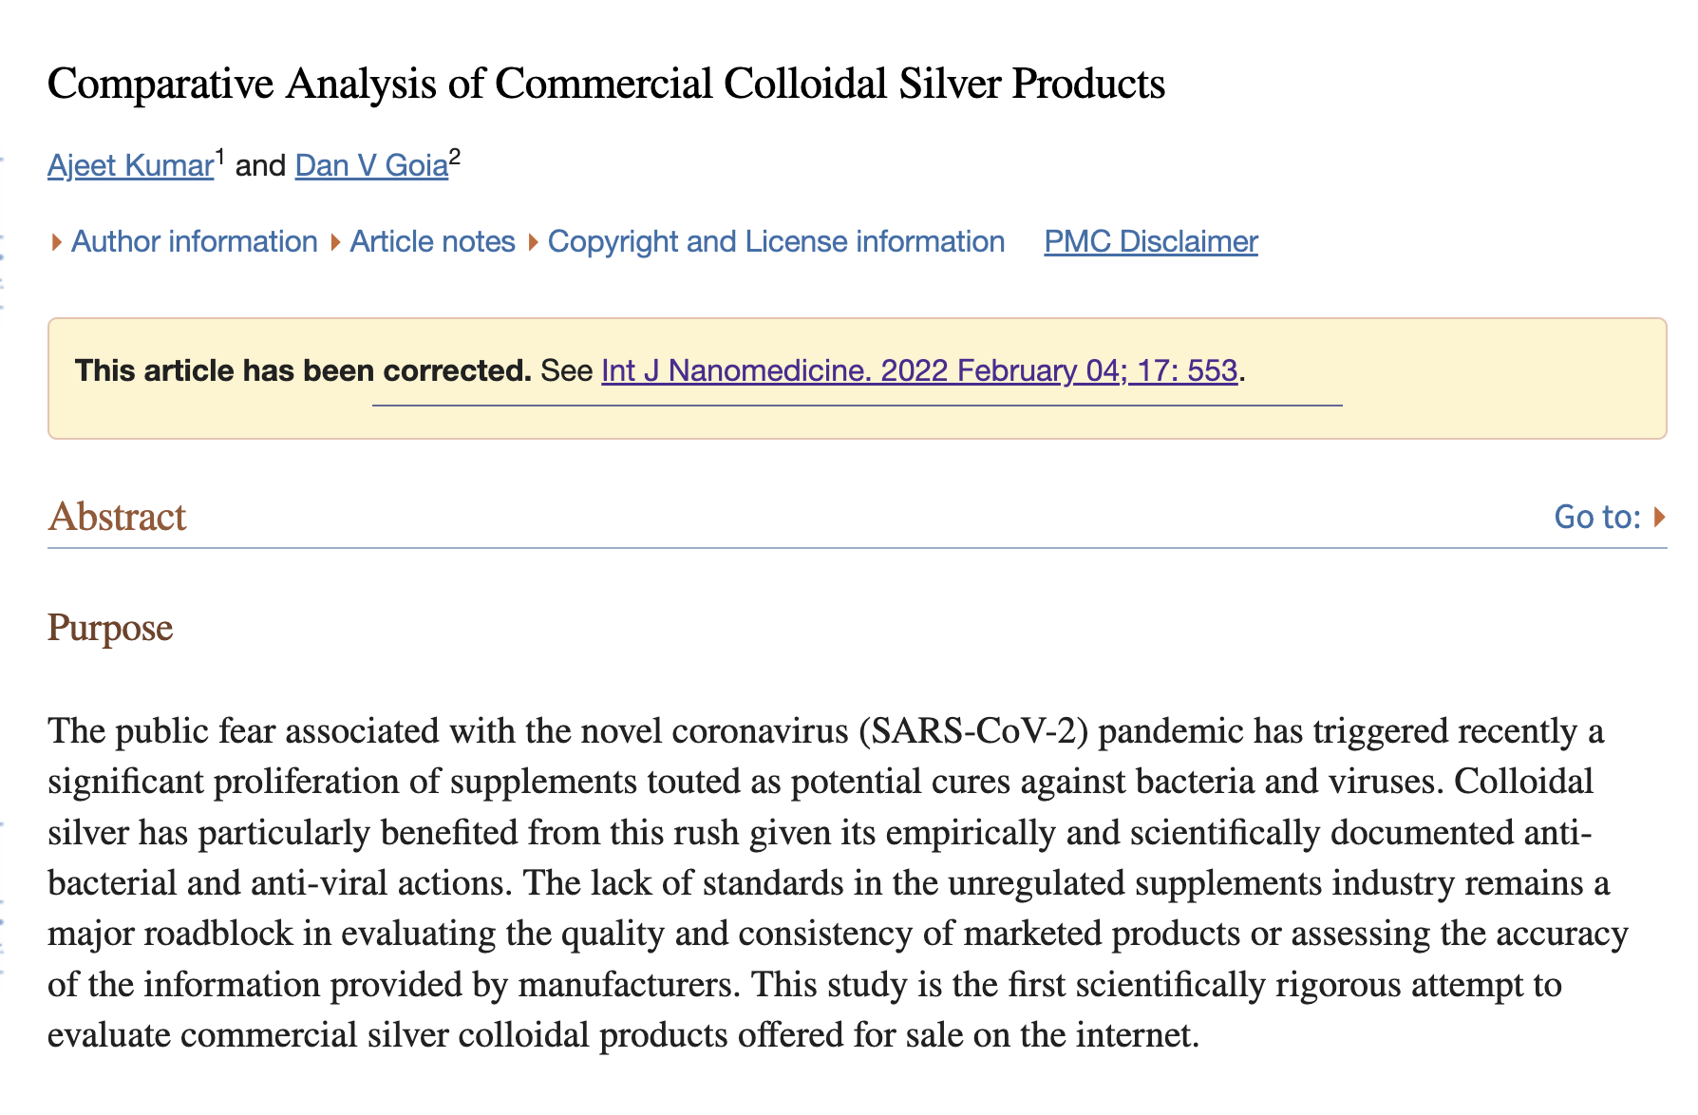Image resolution: width=1698 pixels, height=1115 pixels.
Task: Click the orange arrow beside Go to
Action: (1659, 517)
